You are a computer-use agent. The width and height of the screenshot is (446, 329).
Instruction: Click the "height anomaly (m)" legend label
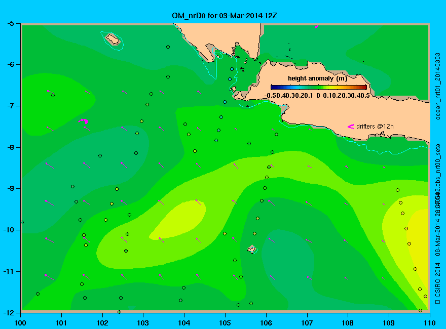point(317,78)
